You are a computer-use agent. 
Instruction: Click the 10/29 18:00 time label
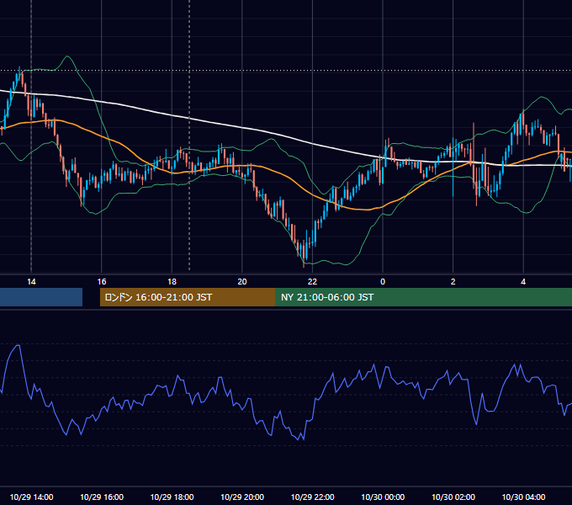click(x=172, y=497)
